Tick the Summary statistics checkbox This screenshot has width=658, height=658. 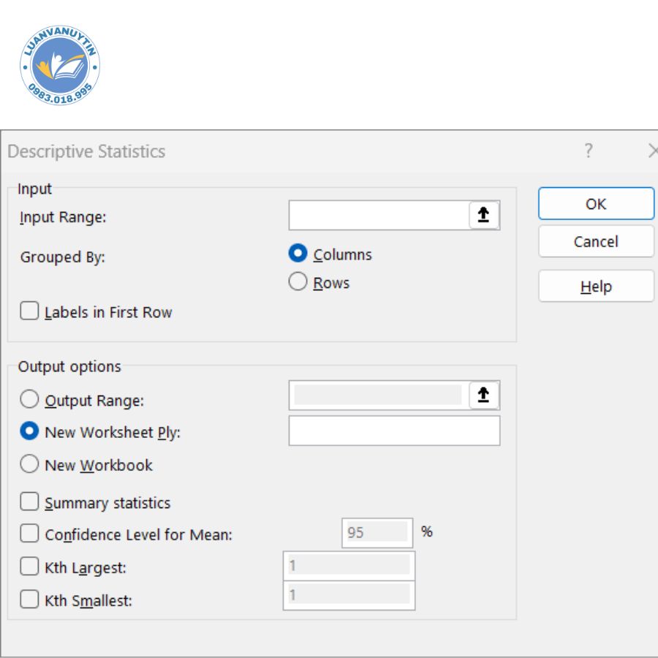point(30,503)
